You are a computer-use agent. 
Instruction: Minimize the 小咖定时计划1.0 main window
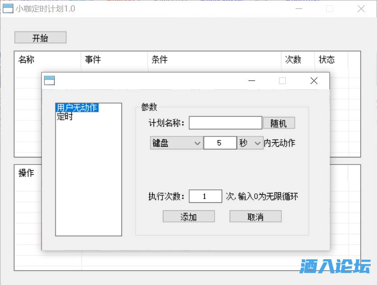(299, 9)
